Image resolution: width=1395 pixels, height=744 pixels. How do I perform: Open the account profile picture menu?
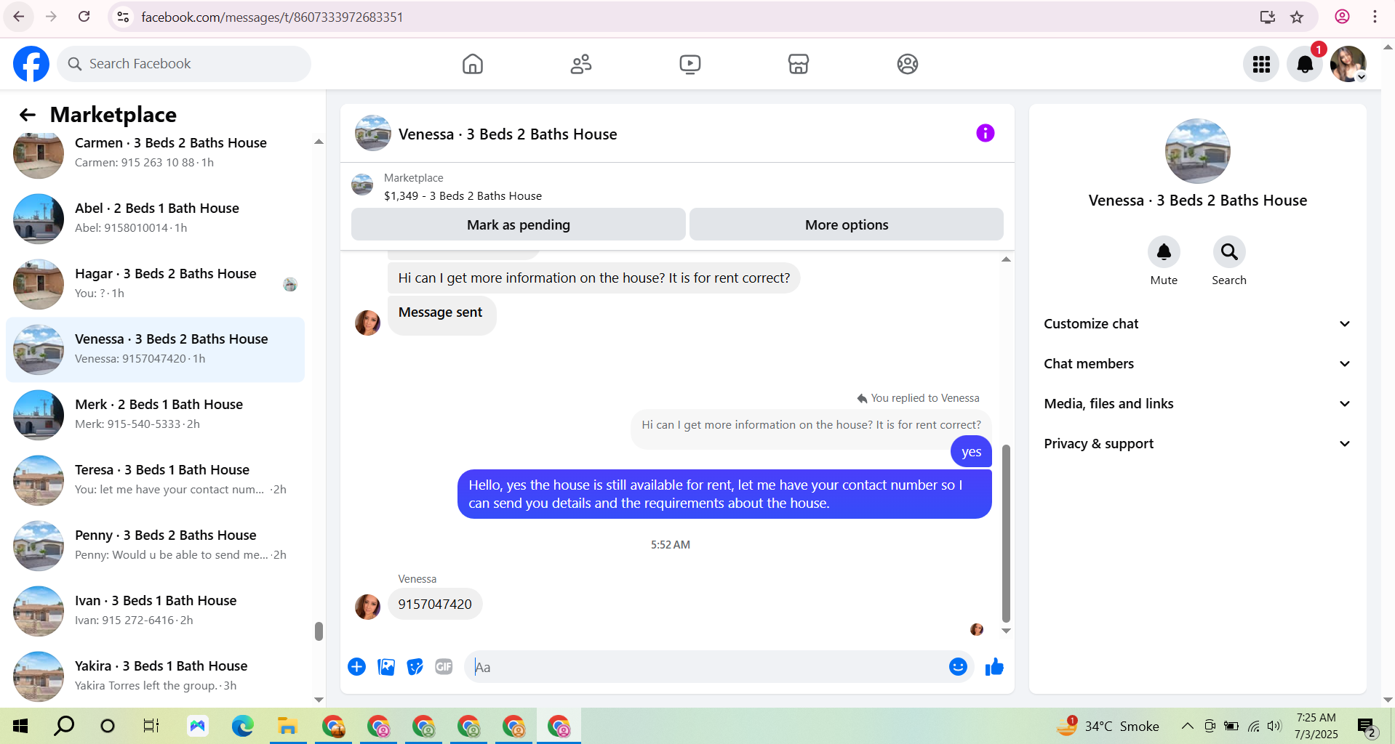pos(1348,64)
